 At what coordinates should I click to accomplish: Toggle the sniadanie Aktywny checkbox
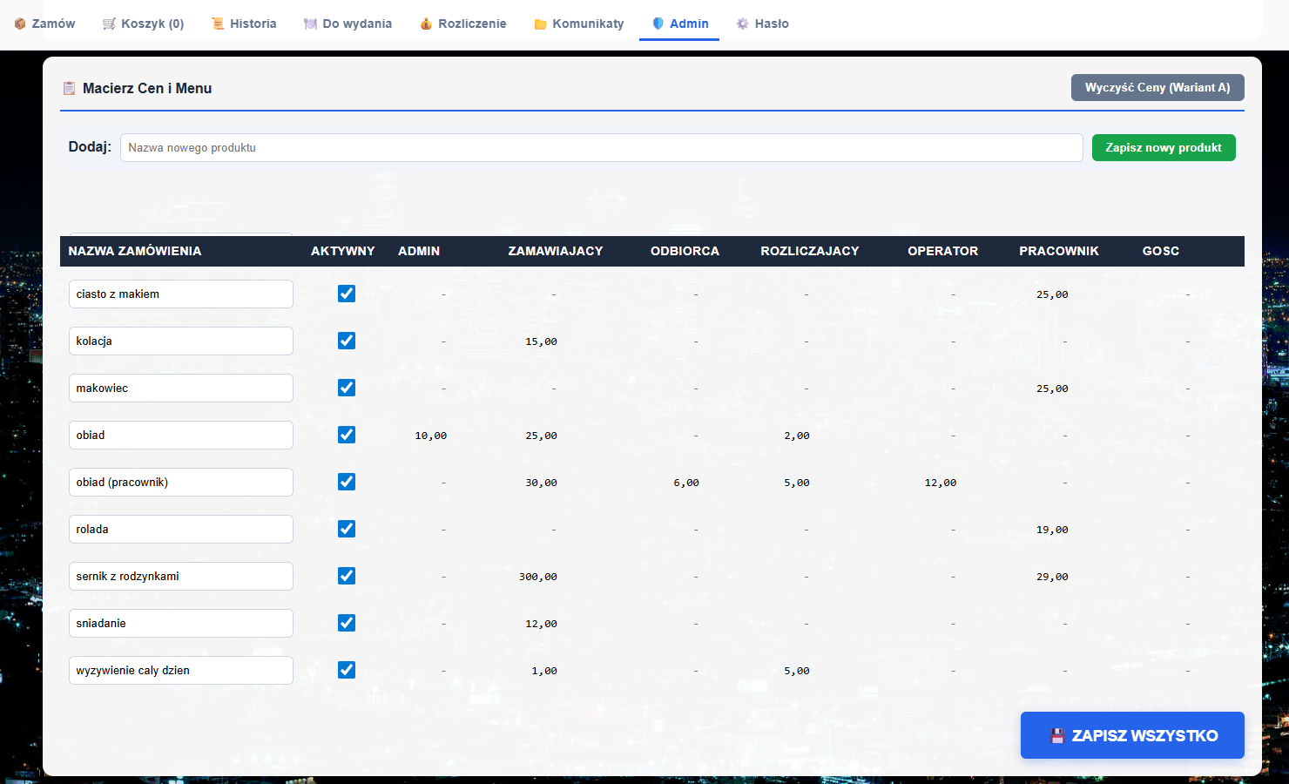tap(347, 623)
